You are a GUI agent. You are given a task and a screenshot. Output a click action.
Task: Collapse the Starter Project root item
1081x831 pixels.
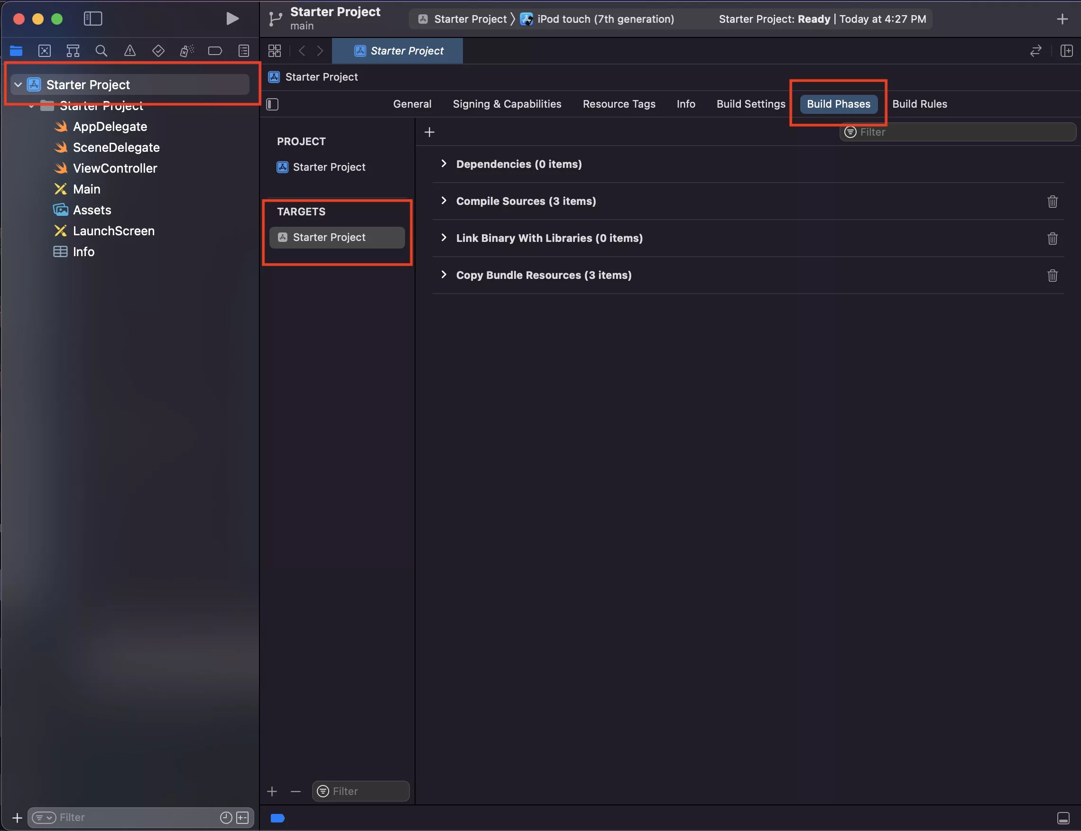(x=18, y=84)
